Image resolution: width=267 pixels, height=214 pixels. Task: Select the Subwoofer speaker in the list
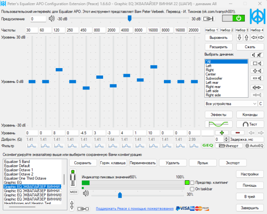point(214,78)
